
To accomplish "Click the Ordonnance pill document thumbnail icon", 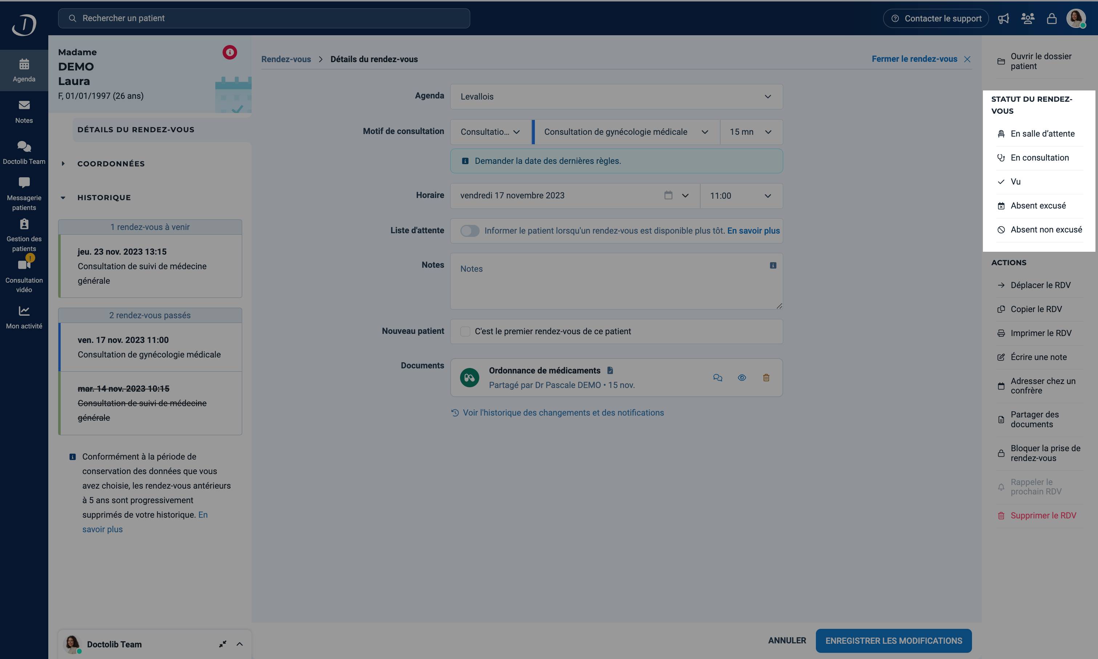I will [469, 377].
